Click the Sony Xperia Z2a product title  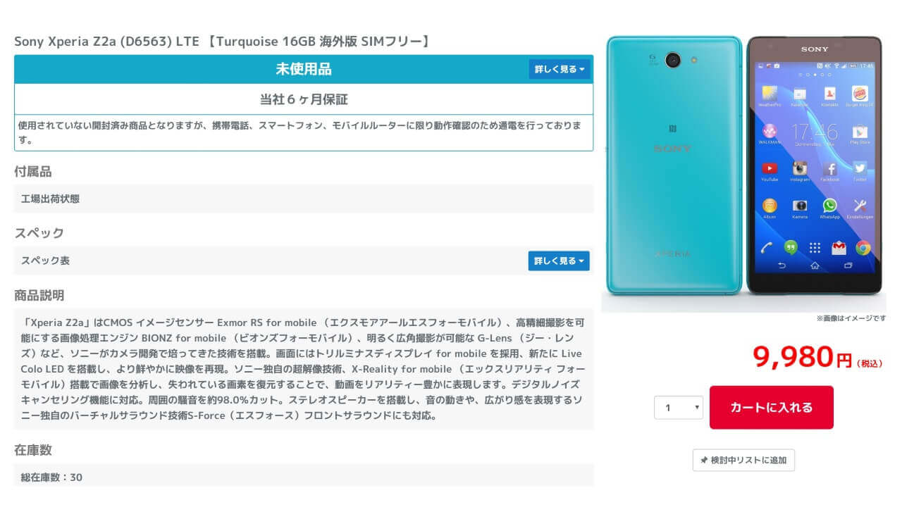[222, 42]
